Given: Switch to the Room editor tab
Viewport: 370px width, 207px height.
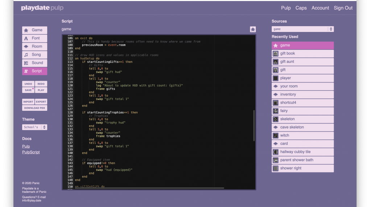Looking at the screenshot, I should pyautogui.click(x=34, y=46).
